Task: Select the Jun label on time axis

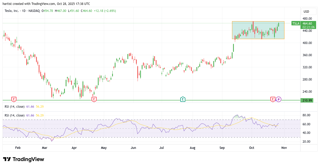Action: coord(134,148)
